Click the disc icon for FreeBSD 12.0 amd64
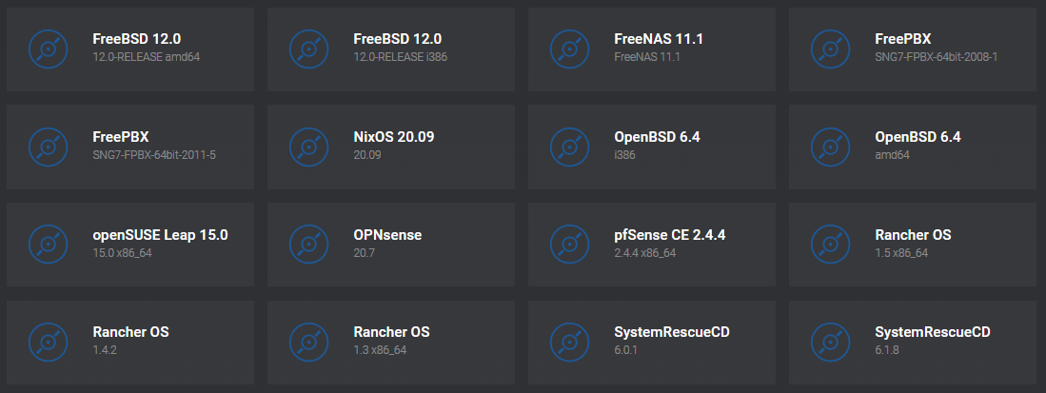The image size is (1046, 393). [48, 49]
